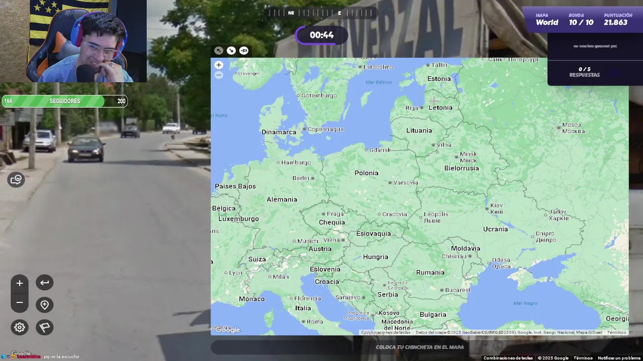Undo last move with return arrow
Viewport: 643px width, 361px height.
(45, 283)
